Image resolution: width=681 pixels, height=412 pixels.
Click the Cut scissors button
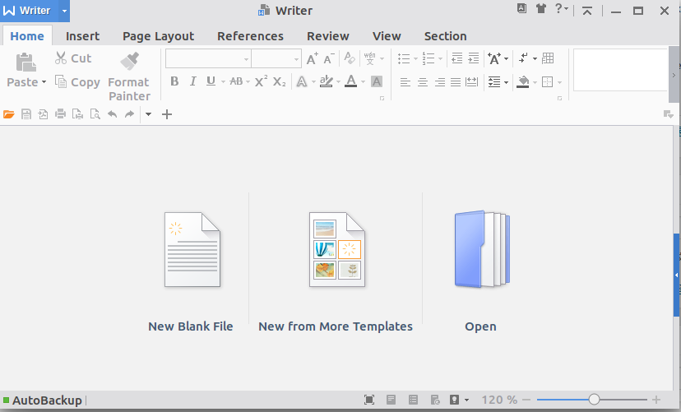point(73,58)
